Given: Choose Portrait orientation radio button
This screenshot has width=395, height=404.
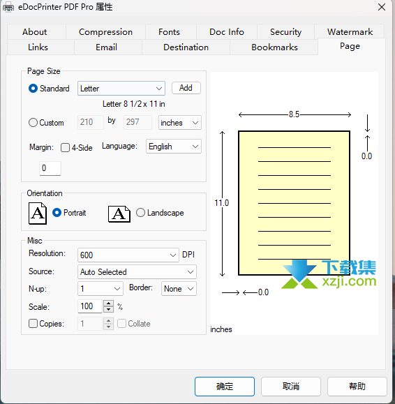Looking at the screenshot, I should click(57, 213).
